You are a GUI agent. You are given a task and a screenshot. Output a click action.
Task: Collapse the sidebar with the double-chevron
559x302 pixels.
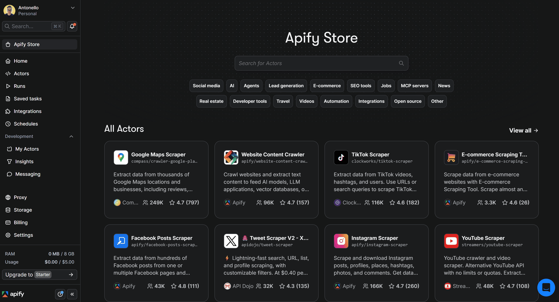click(72, 294)
